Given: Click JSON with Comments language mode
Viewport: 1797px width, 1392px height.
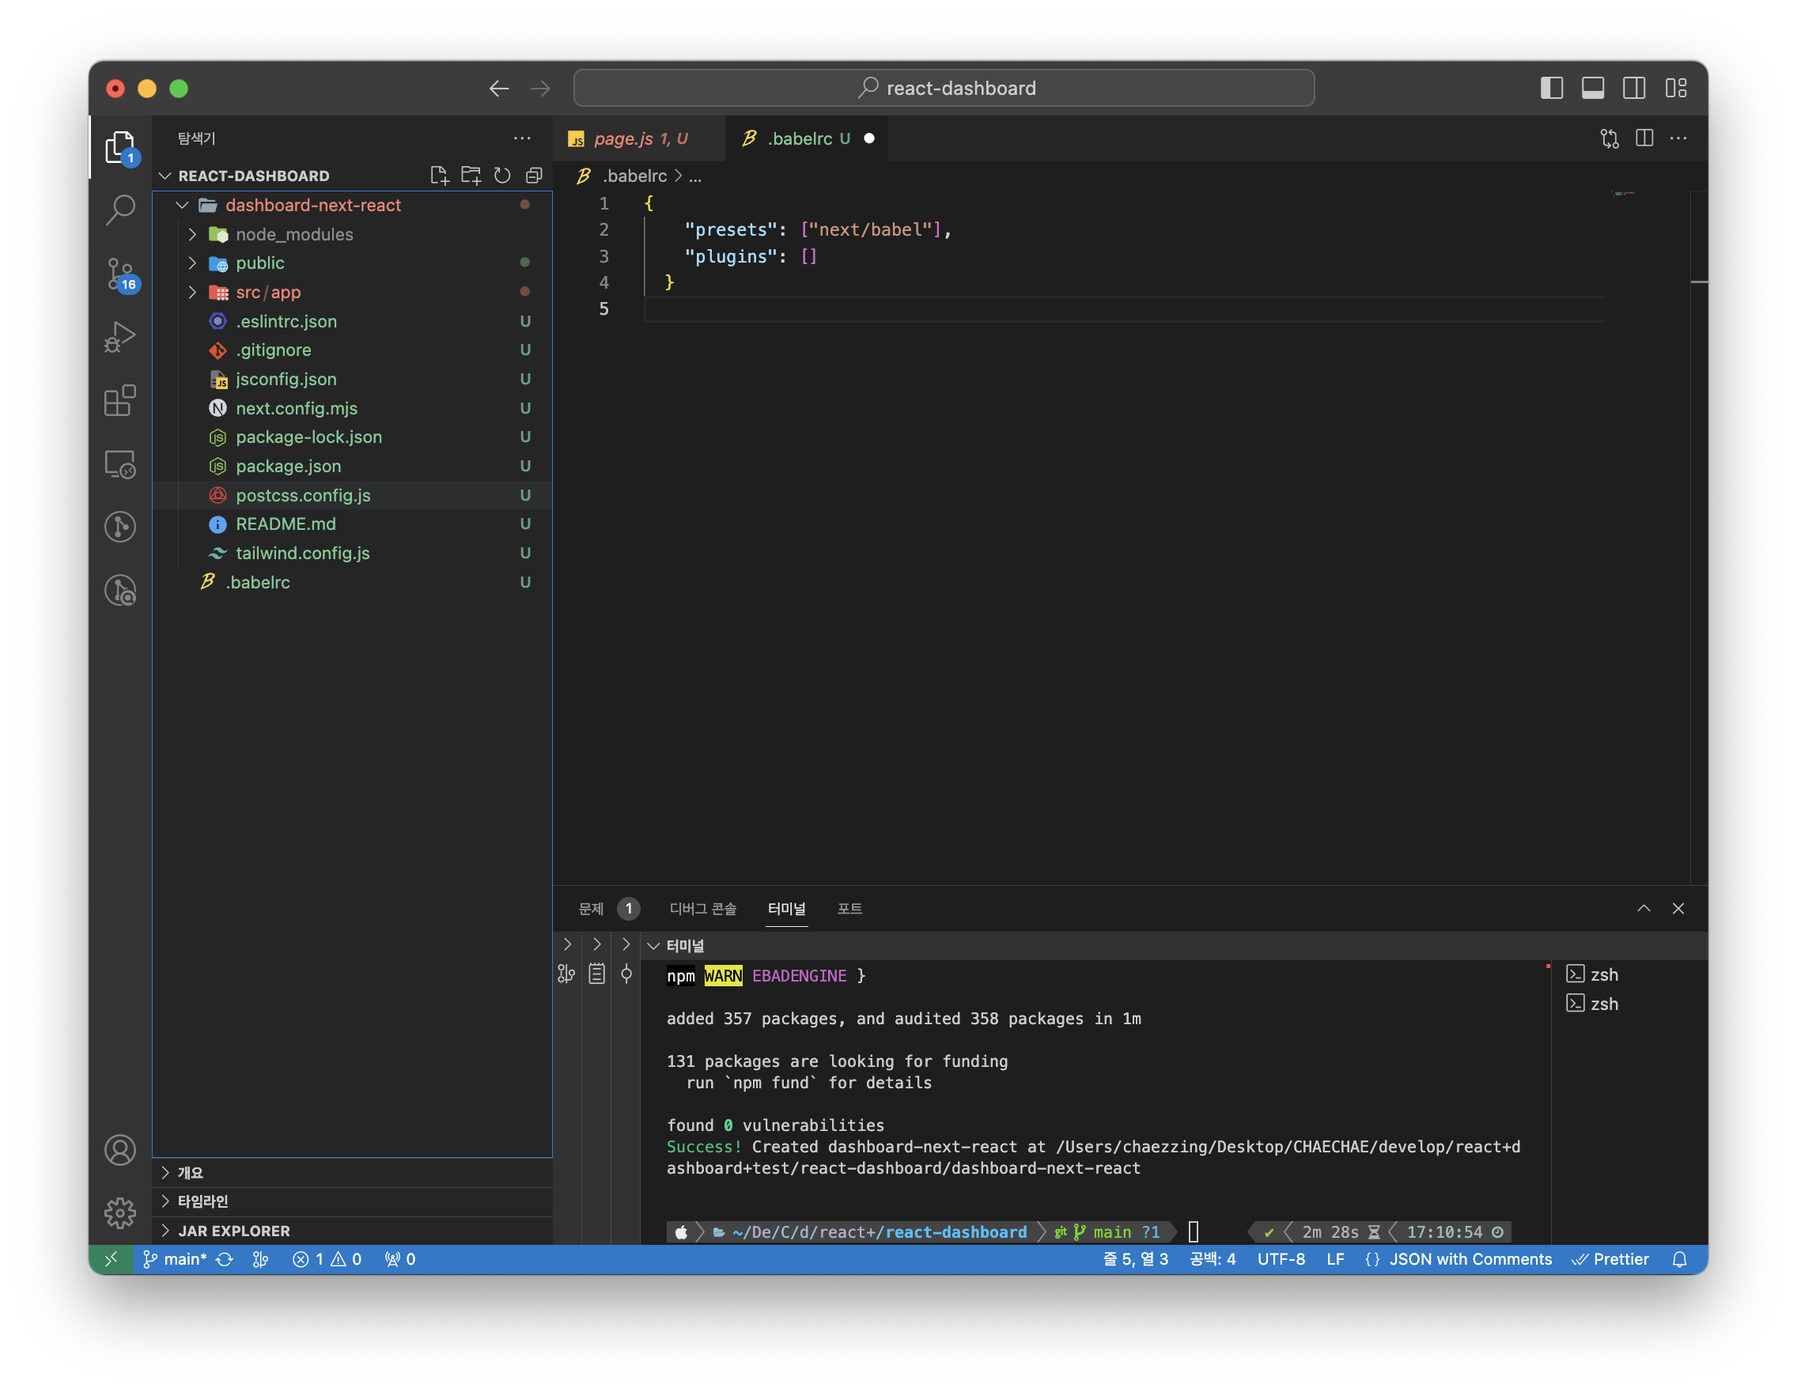Looking at the screenshot, I should click(1470, 1258).
